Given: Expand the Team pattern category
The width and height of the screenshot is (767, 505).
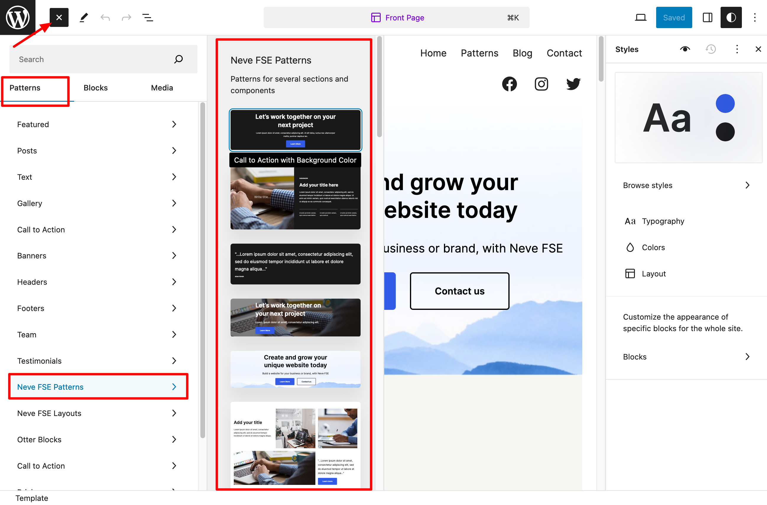Looking at the screenshot, I should (x=97, y=334).
